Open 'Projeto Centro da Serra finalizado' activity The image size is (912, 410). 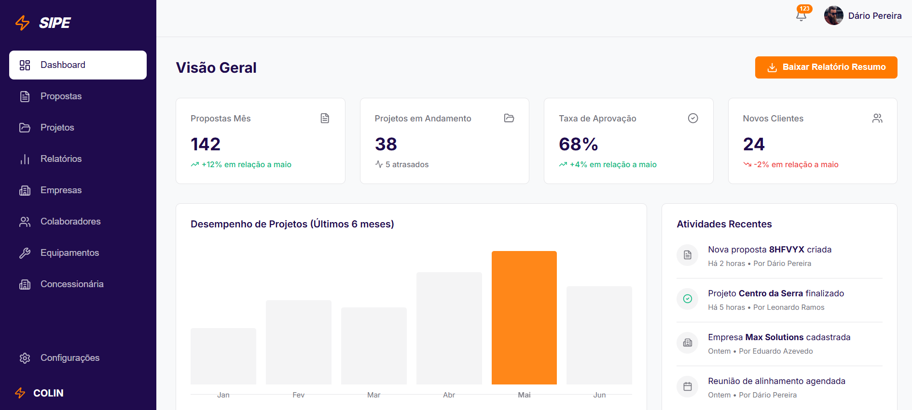[780, 300]
